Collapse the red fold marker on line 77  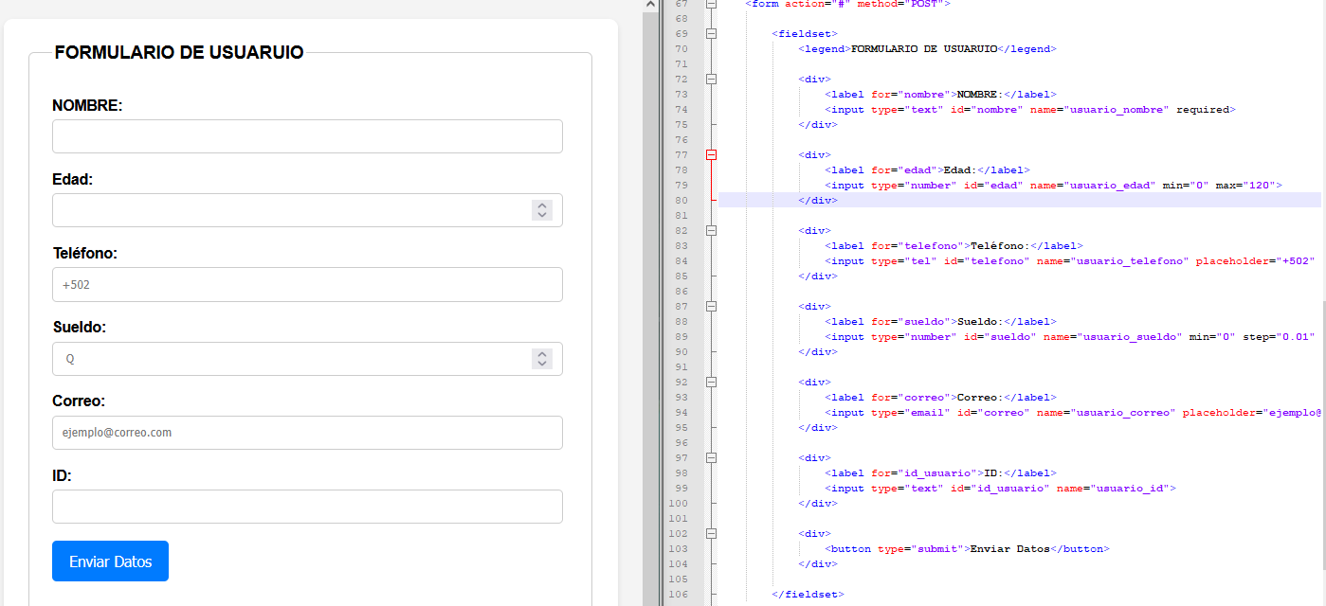point(711,155)
